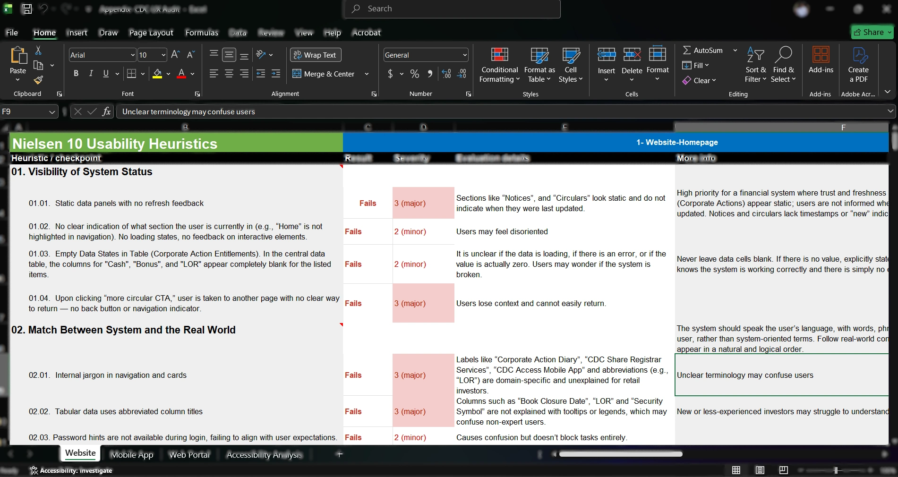Image resolution: width=898 pixels, height=477 pixels.
Task: Click AutoSum in the Editing group
Action: pyautogui.click(x=703, y=50)
